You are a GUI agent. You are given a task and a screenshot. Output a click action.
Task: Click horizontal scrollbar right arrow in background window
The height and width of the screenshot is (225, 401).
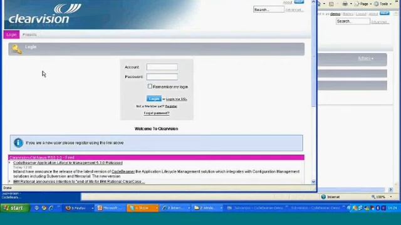click(x=390, y=189)
